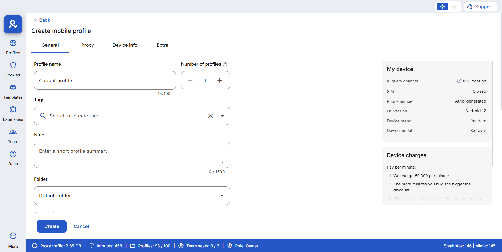Image resolution: width=502 pixels, height=252 pixels.
Task: Expand the Tags dropdown arrow
Action: click(x=222, y=116)
